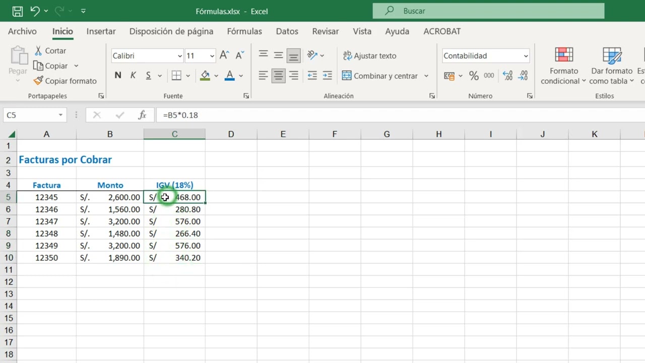Click the accounting currency format icon
This screenshot has height=363, width=645.
click(449, 76)
